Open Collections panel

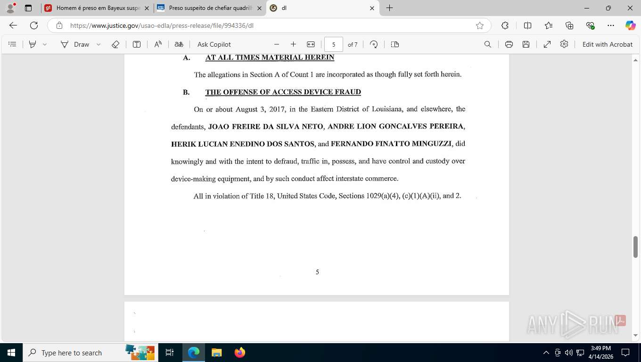[569, 25]
